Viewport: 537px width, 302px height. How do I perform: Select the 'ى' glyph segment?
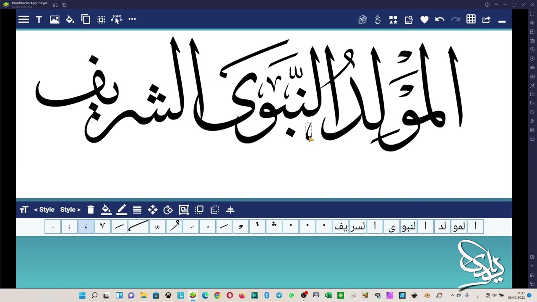click(392, 226)
